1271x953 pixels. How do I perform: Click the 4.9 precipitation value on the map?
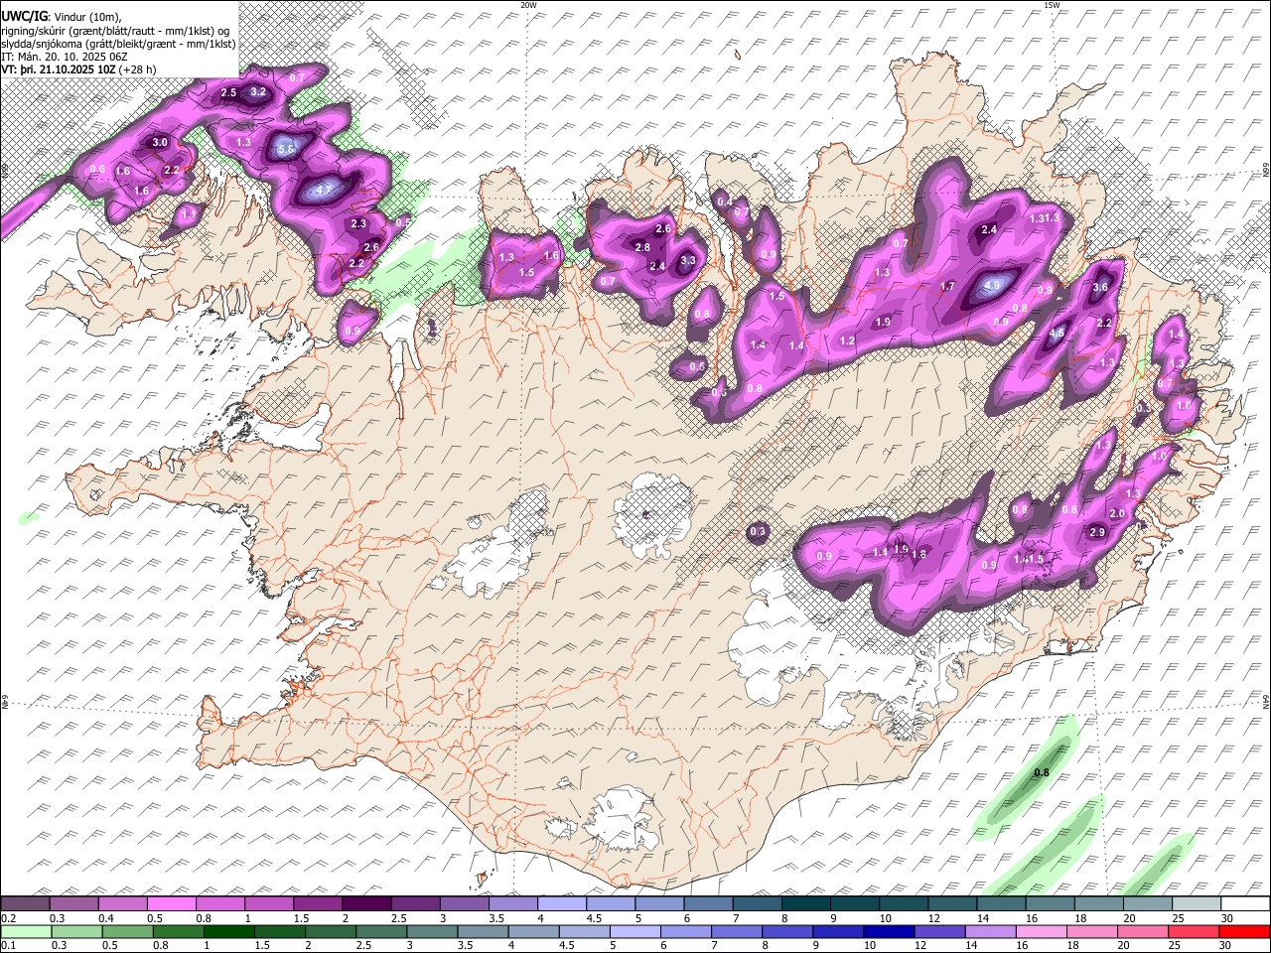pyautogui.click(x=991, y=285)
